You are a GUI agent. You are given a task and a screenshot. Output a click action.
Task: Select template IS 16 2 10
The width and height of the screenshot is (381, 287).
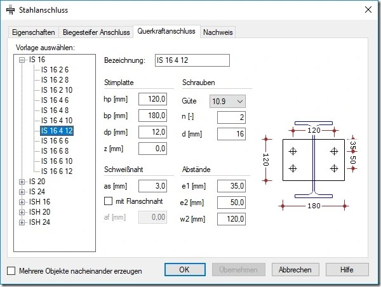click(57, 90)
